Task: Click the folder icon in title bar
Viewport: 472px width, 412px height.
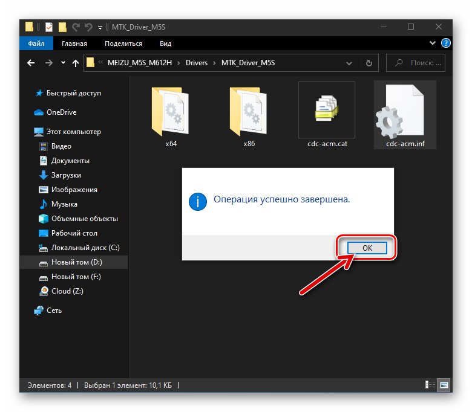Action: (x=29, y=27)
